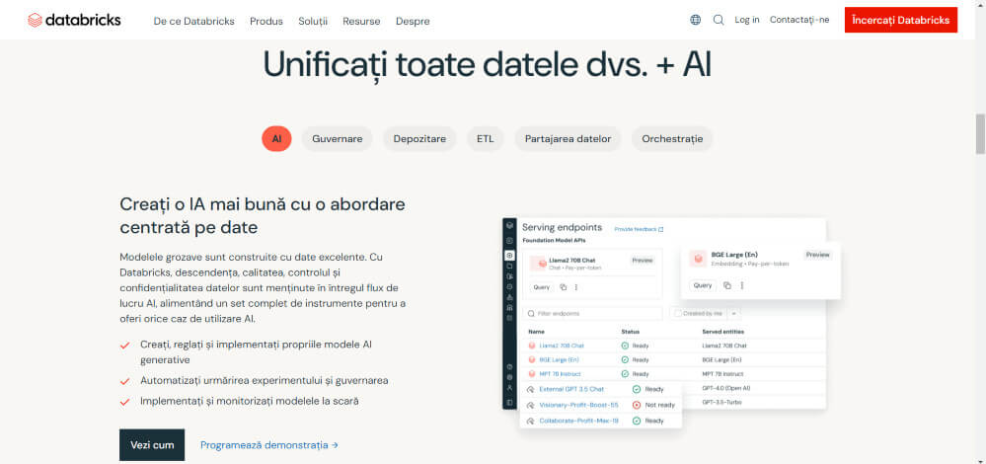
Task: Click the red model icon beside MPT 7B Instruct
Action: (x=531, y=374)
